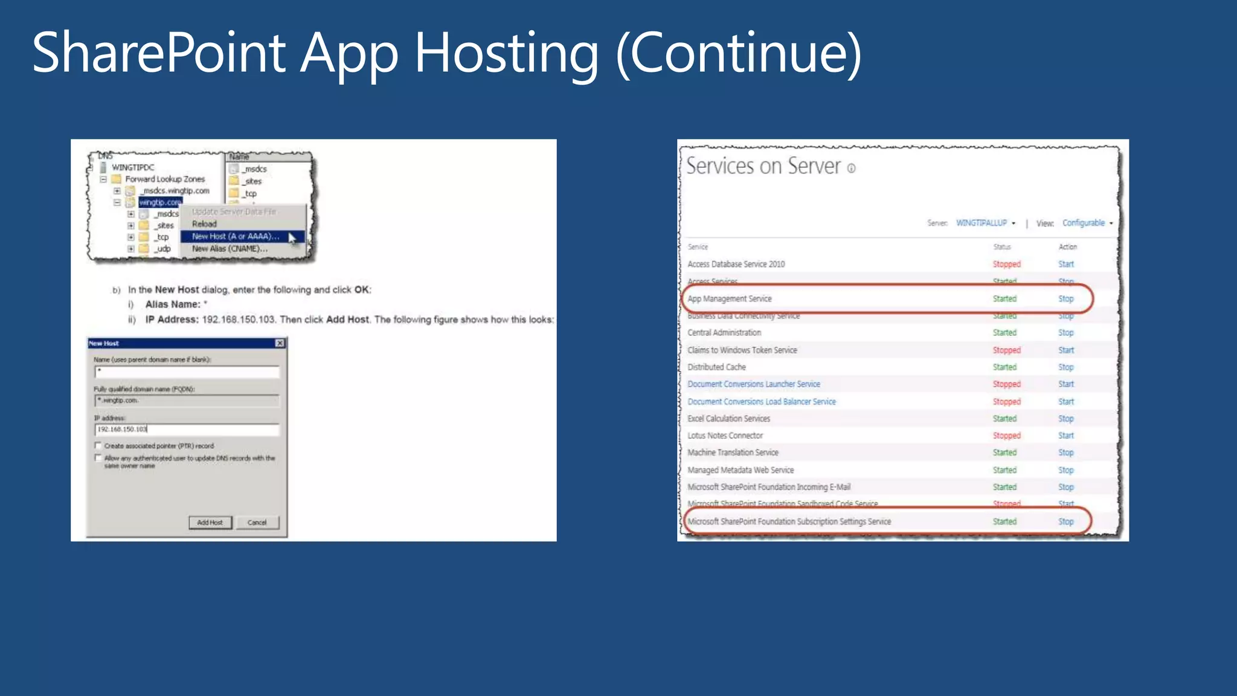Click Started status of Central Administration

[x=1004, y=332]
